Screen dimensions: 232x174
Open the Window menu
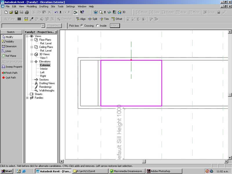click(82, 6)
